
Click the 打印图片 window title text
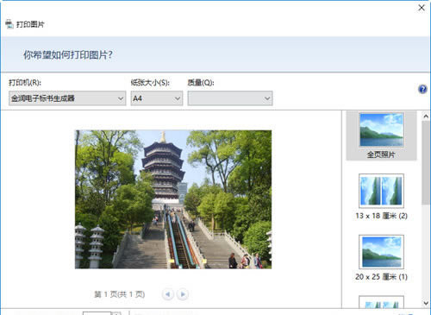pos(30,24)
